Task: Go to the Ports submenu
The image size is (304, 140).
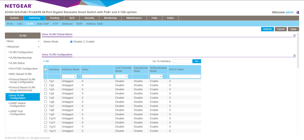Action: (x=10, y=24)
